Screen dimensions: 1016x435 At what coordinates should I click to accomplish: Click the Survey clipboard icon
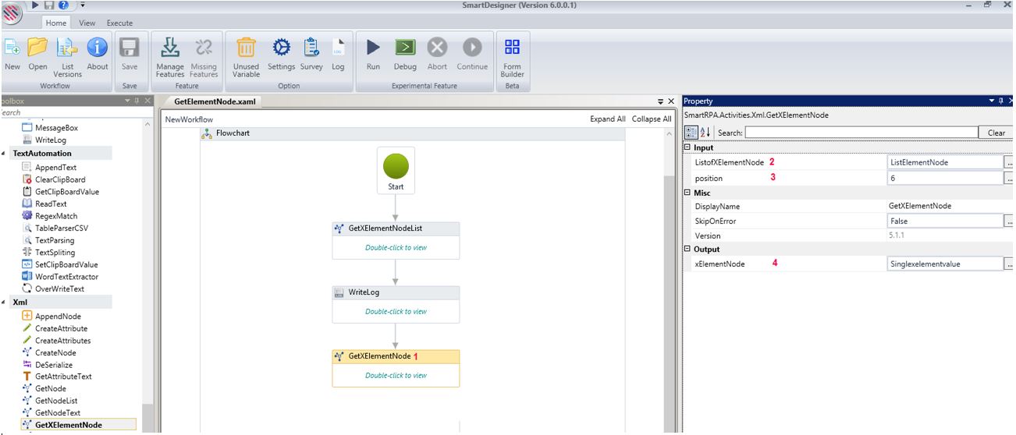(x=311, y=48)
